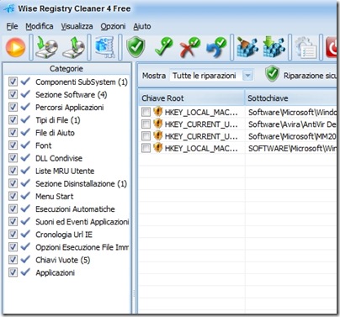Click the green wrench check-all icon

[x=164, y=47]
